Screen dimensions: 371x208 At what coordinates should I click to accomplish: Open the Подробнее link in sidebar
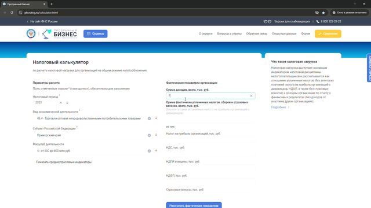pyautogui.click(x=280, y=107)
